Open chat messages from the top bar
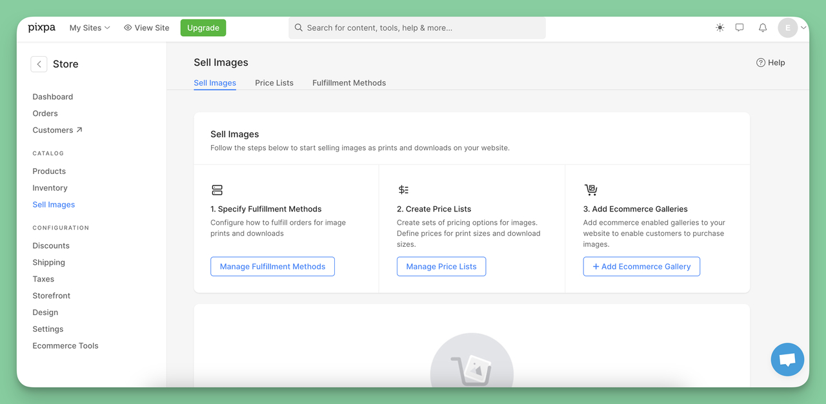826x404 pixels. [x=740, y=28]
